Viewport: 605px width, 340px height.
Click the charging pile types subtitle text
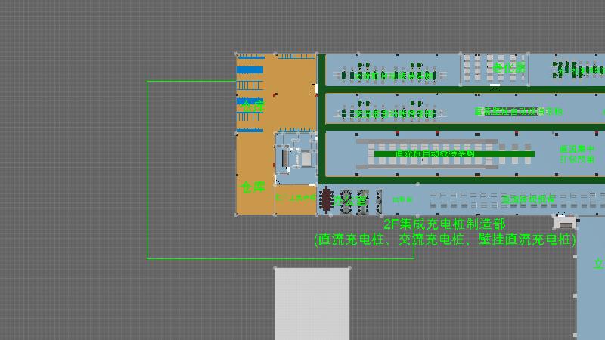[445, 240]
